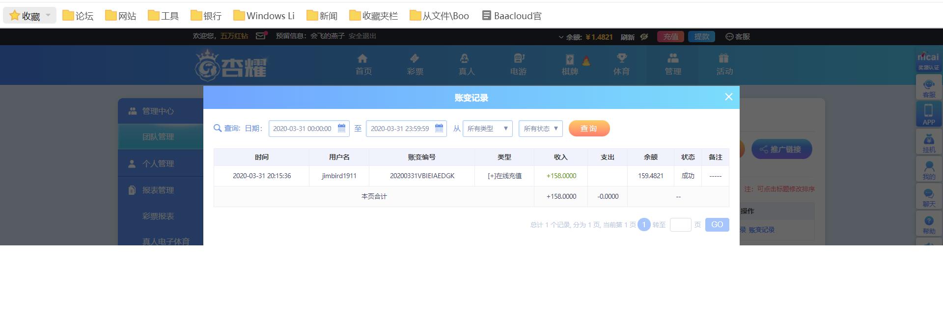Expand the 所有状态 status dropdown
Viewport: 943px width, 318px height.
[540, 129]
